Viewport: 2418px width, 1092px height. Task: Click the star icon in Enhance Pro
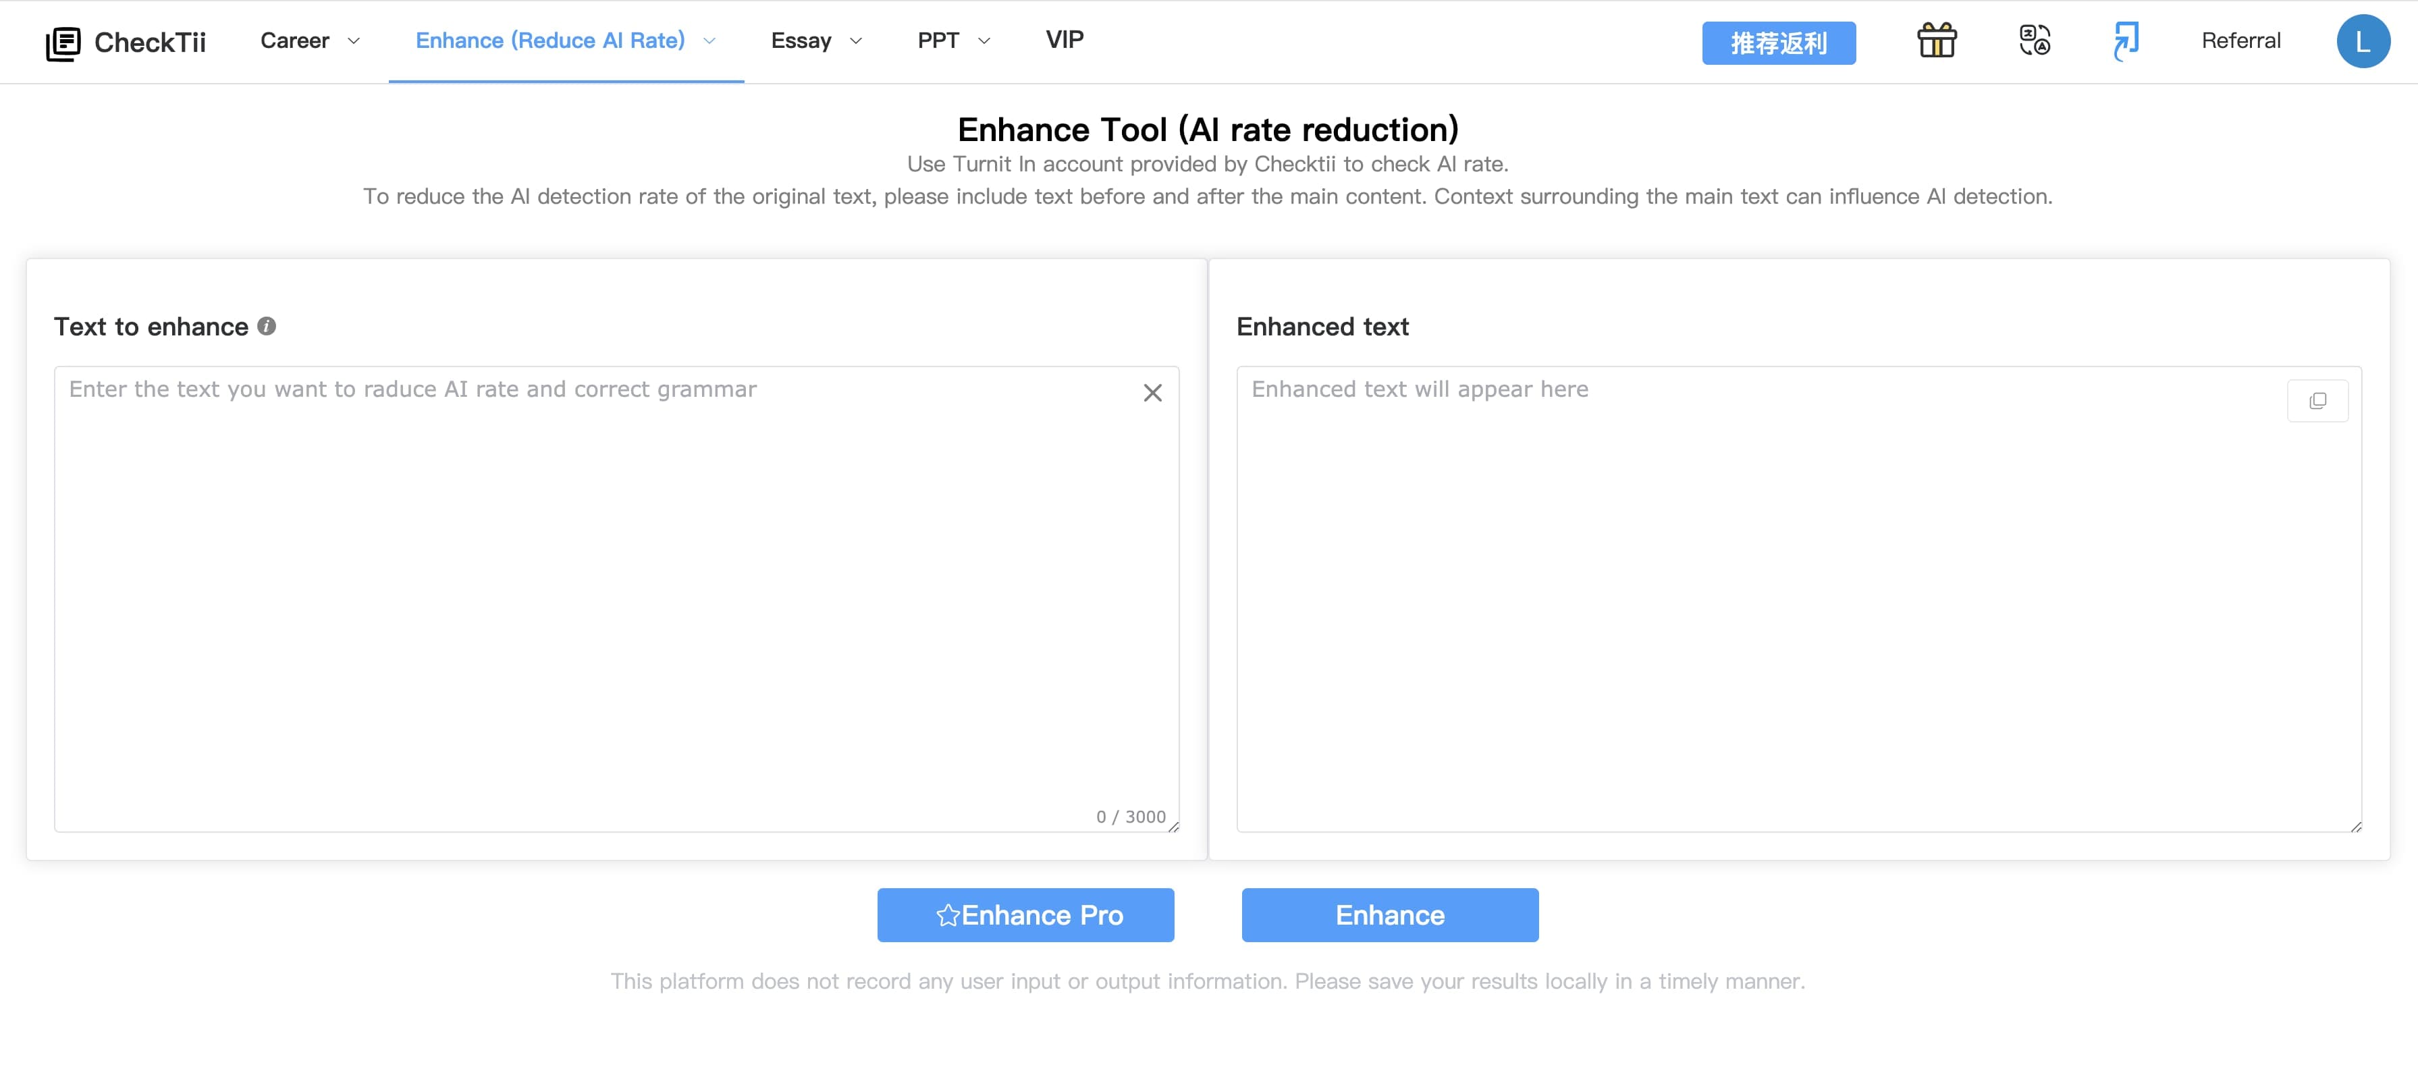(x=947, y=914)
